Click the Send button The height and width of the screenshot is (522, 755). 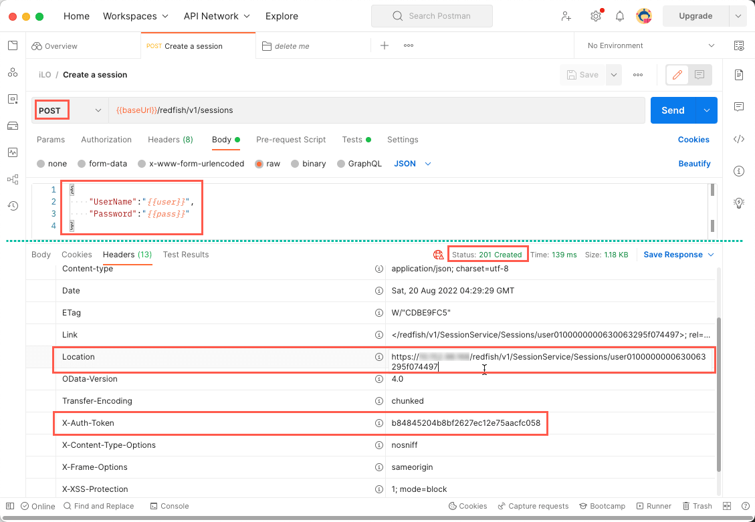673,110
